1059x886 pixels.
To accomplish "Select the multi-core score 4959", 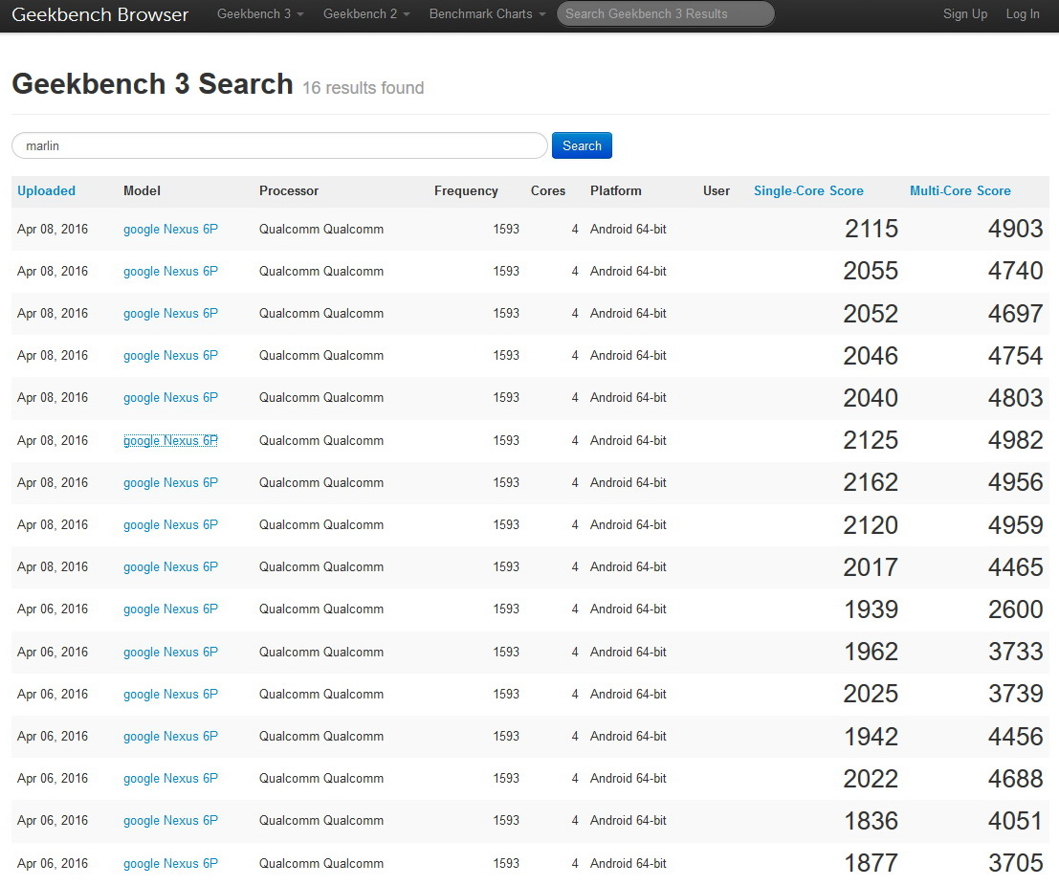I will (1015, 524).
